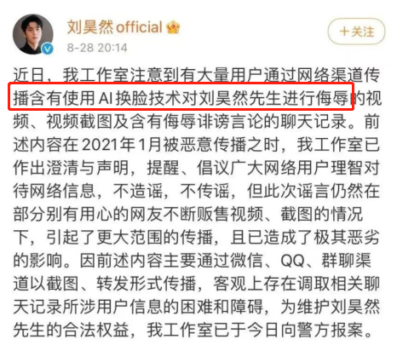Click the phrase 澄清与声明 in the post
The image size is (397, 351).
(88, 168)
